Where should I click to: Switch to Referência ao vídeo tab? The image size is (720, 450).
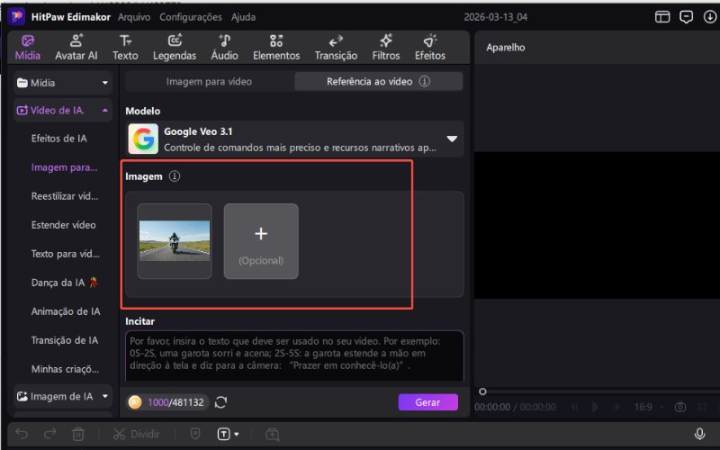(378, 82)
